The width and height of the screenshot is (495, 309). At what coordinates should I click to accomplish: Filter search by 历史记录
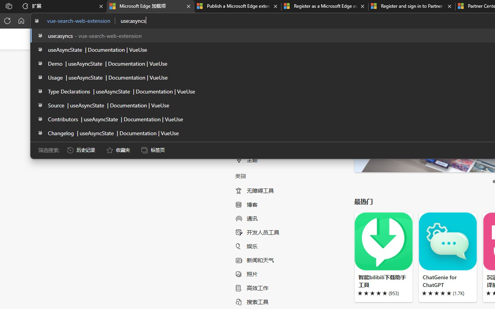point(81,150)
